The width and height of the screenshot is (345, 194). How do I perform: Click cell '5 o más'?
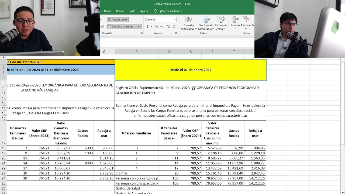(x=137, y=173)
